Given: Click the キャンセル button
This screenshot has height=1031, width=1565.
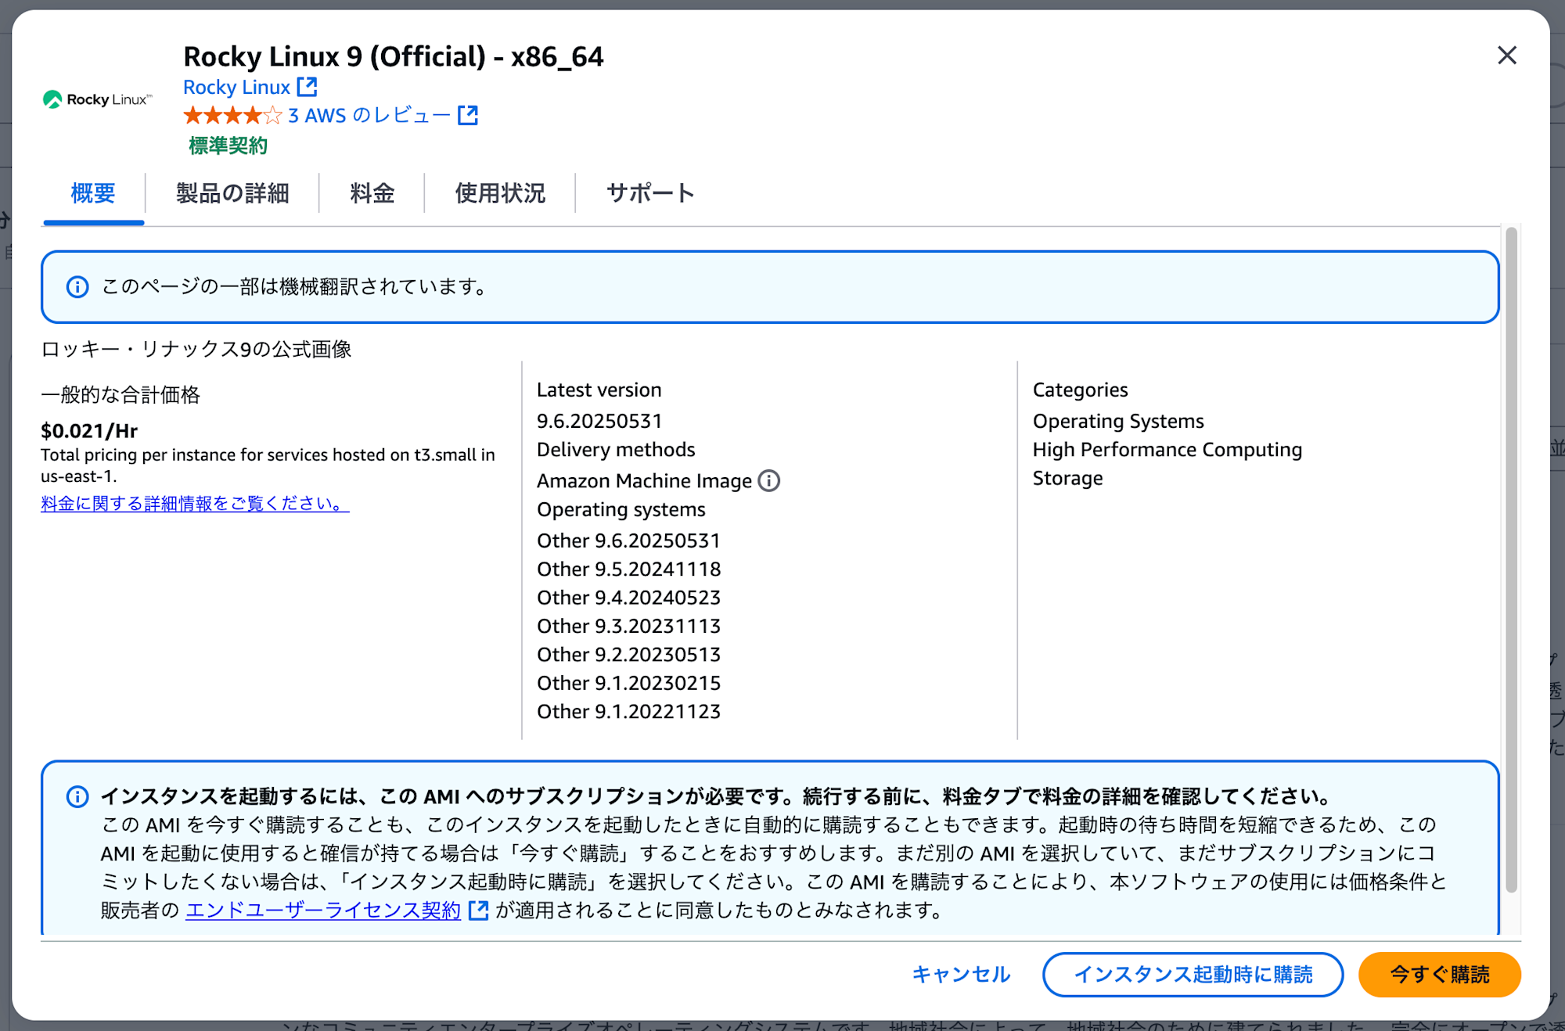Looking at the screenshot, I should [x=961, y=975].
